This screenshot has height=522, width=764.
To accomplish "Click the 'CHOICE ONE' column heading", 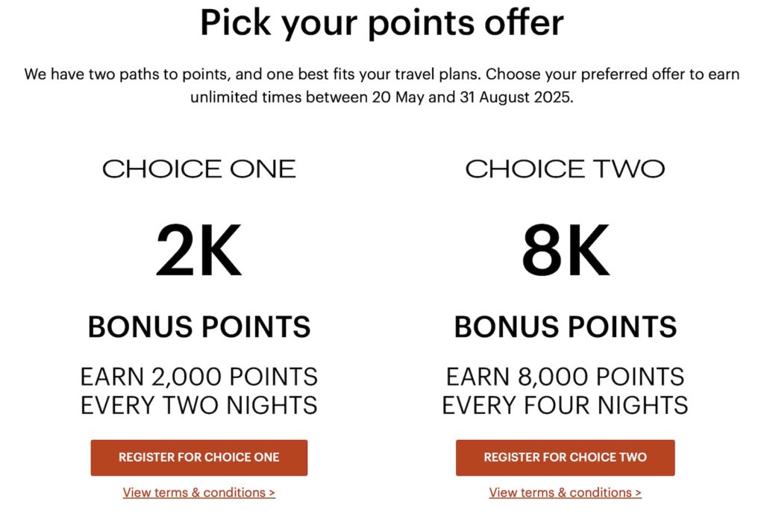I will point(198,169).
